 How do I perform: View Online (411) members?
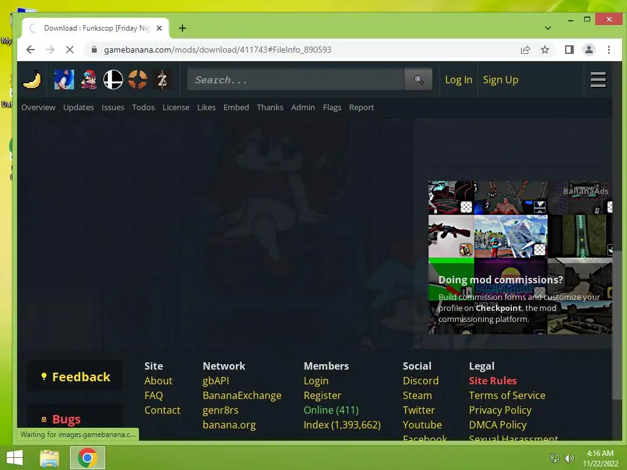coord(331,410)
